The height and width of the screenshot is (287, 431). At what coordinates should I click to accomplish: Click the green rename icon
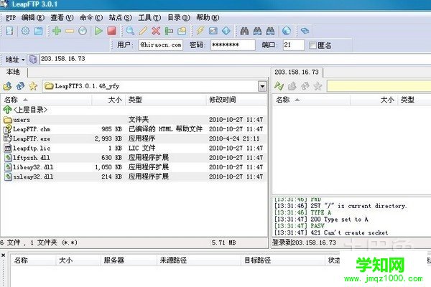pyautogui.click(x=169, y=31)
